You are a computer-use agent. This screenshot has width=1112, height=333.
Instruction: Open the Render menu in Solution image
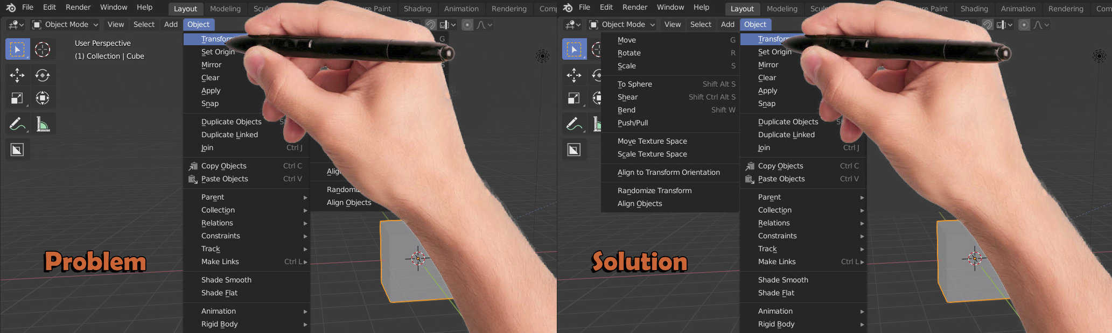(635, 8)
